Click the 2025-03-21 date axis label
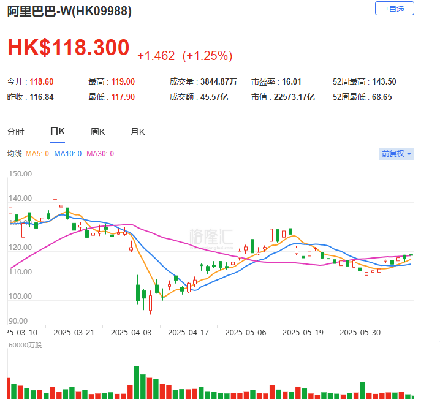Viewport: 440px width, 405px height. coord(74,333)
